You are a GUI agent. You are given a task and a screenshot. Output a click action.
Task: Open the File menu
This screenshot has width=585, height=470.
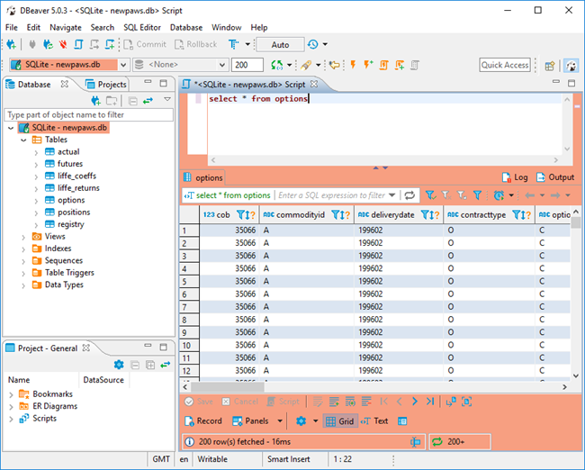[x=11, y=28]
